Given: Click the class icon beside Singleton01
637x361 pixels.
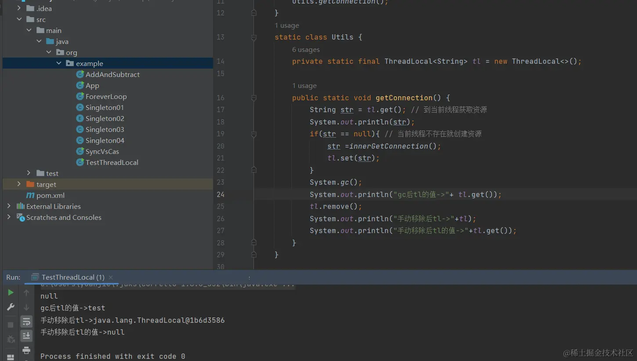Looking at the screenshot, I should click(x=80, y=107).
